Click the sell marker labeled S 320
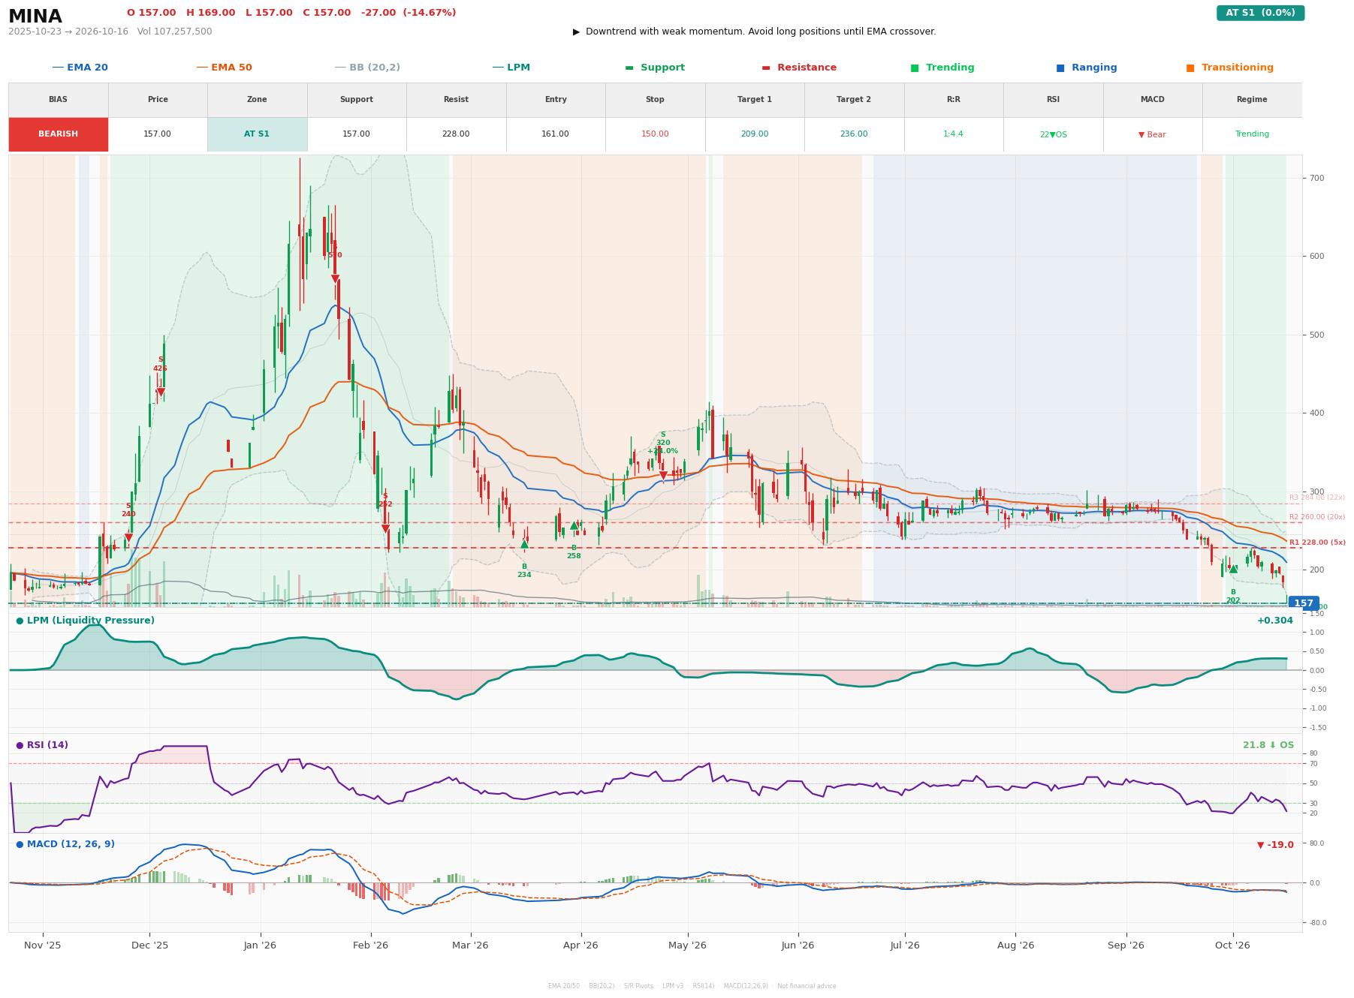Viewport: 1354px width, 998px height. point(663,475)
